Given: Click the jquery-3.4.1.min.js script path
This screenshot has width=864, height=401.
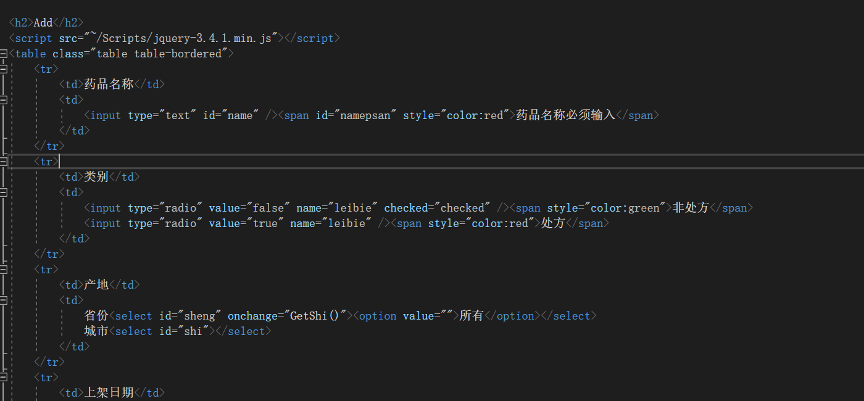Looking at the screenshot, I should click(x=184, y=38).
